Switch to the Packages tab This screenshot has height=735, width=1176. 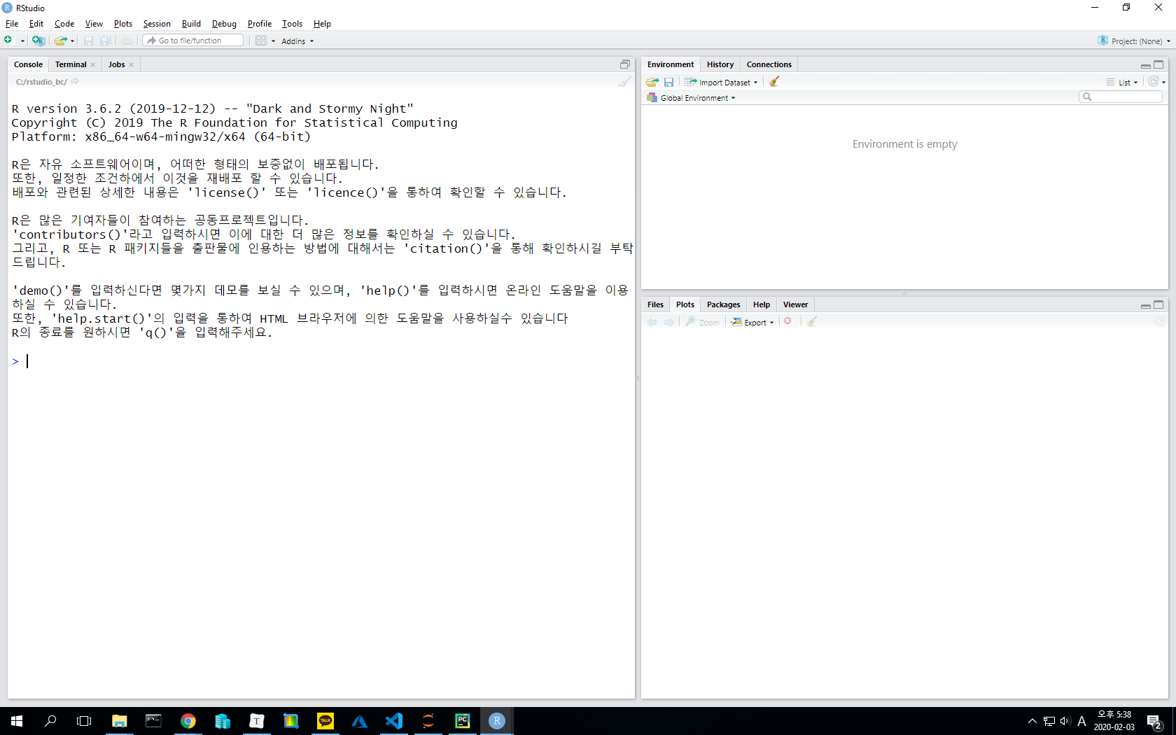coord(723,304)
